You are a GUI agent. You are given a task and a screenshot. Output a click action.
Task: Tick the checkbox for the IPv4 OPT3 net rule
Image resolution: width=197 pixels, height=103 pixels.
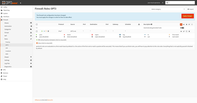point(37,31)
